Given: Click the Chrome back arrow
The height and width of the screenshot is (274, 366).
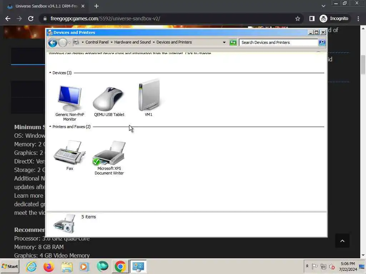Looking at the screenshot, I should coord(8,19).
